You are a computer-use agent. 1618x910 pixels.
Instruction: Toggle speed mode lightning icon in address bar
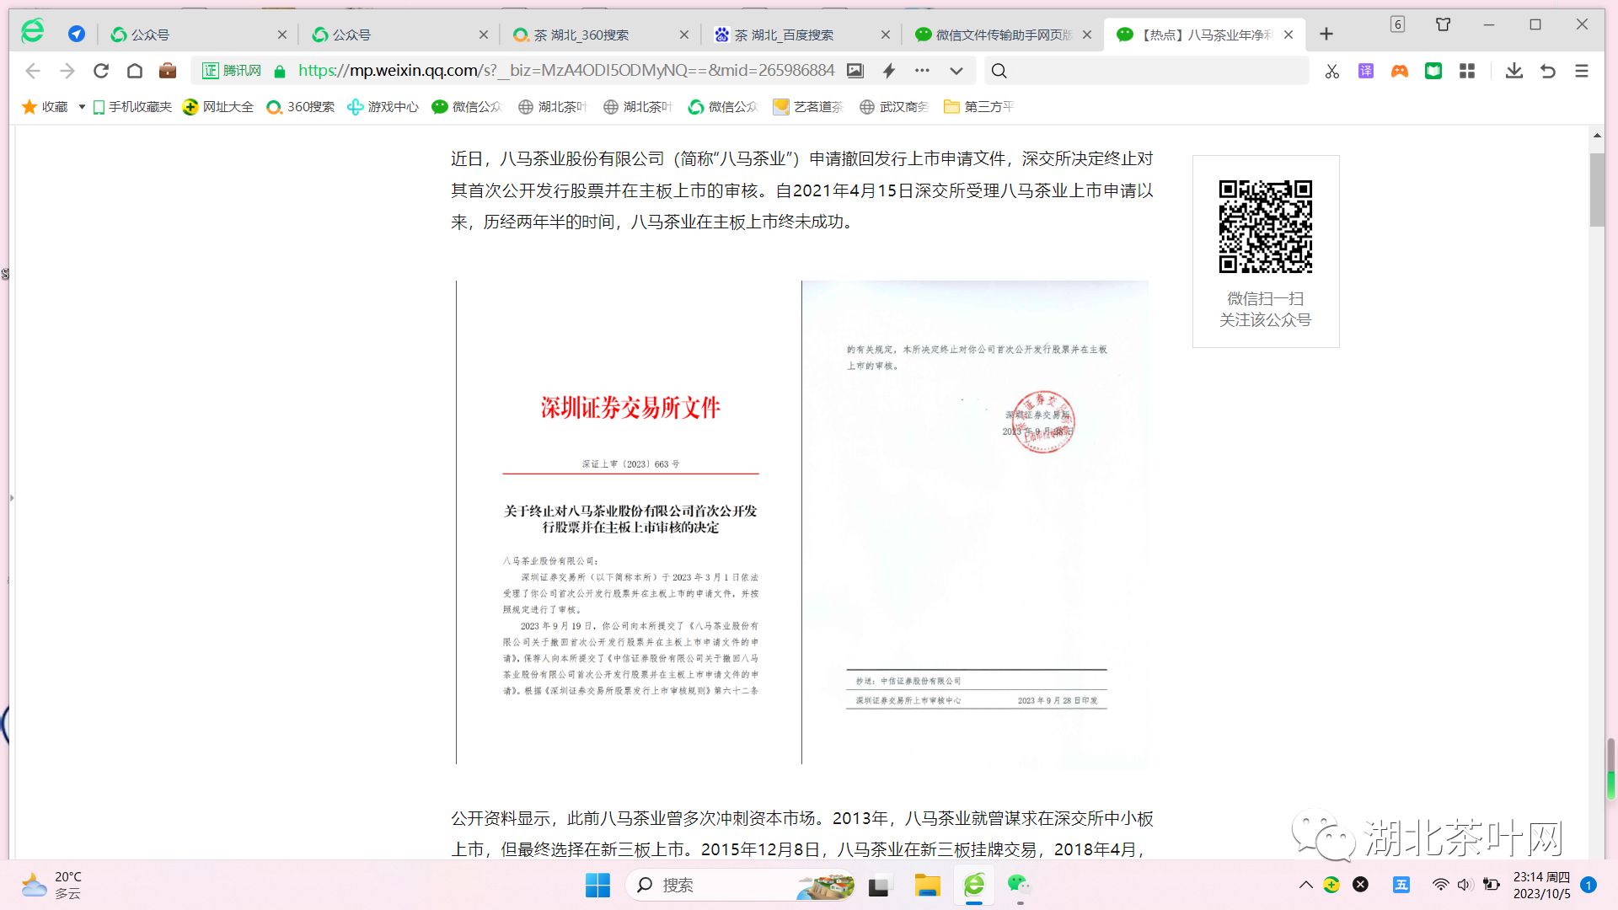[888, 71]
